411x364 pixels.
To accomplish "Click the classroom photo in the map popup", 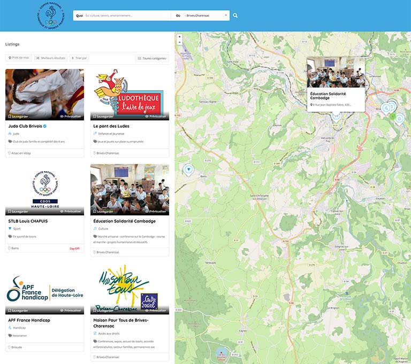I will point(336,72).
